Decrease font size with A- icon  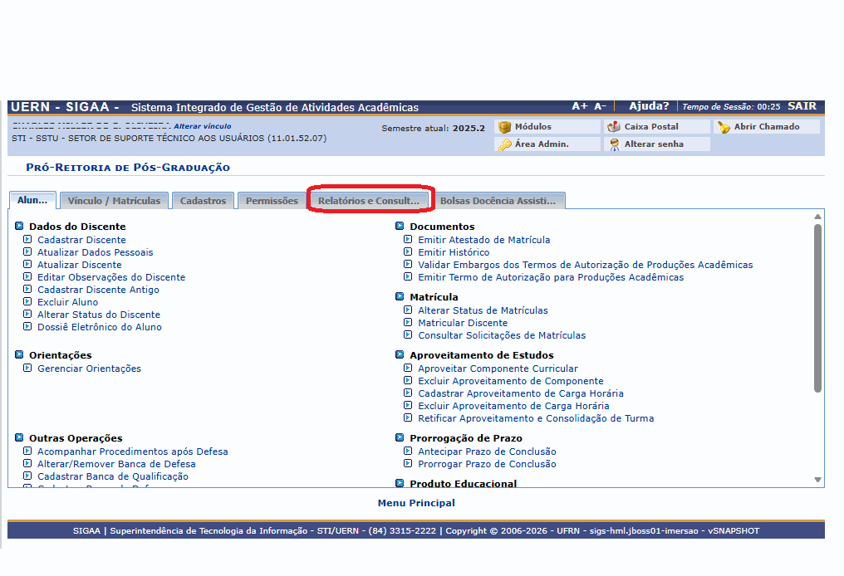(x=600, y=106)
